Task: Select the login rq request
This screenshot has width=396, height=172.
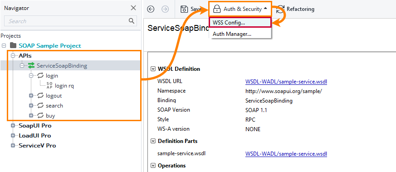Action: (x=64, y=86)
